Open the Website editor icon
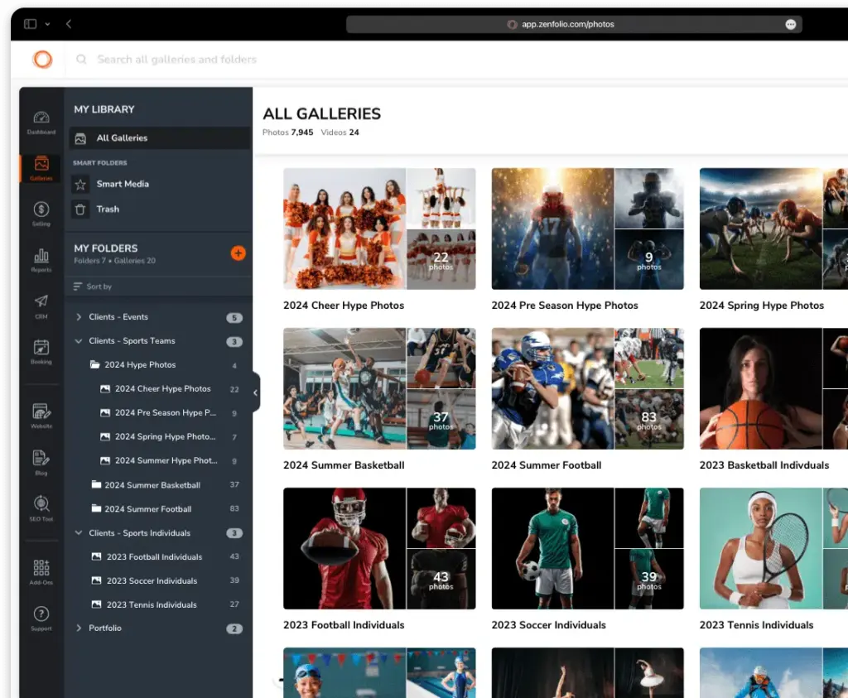This screenshot has width=848, height=698. (41, 415)
